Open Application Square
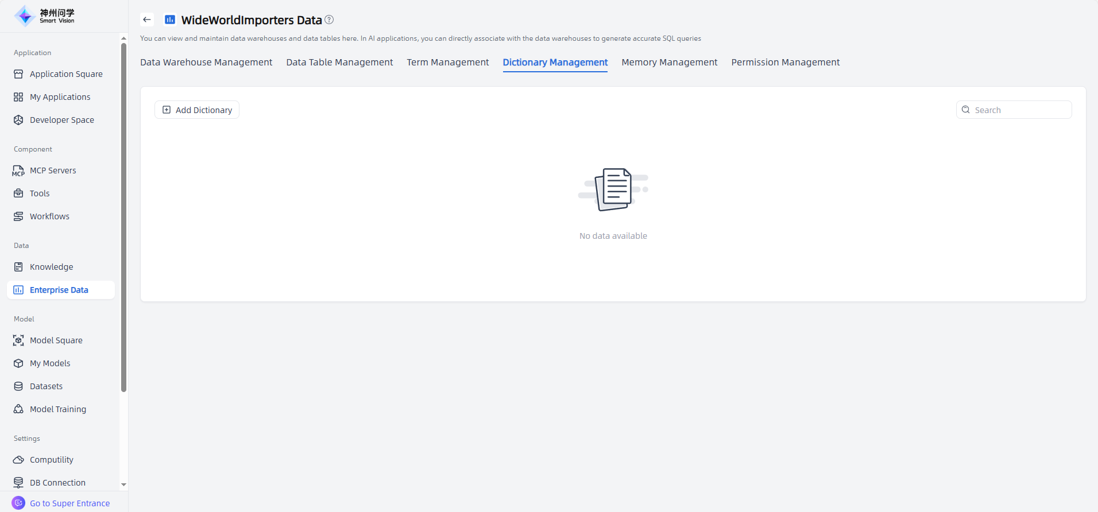Viewport: 1098px width, 512px height. [x=66, y=74]
